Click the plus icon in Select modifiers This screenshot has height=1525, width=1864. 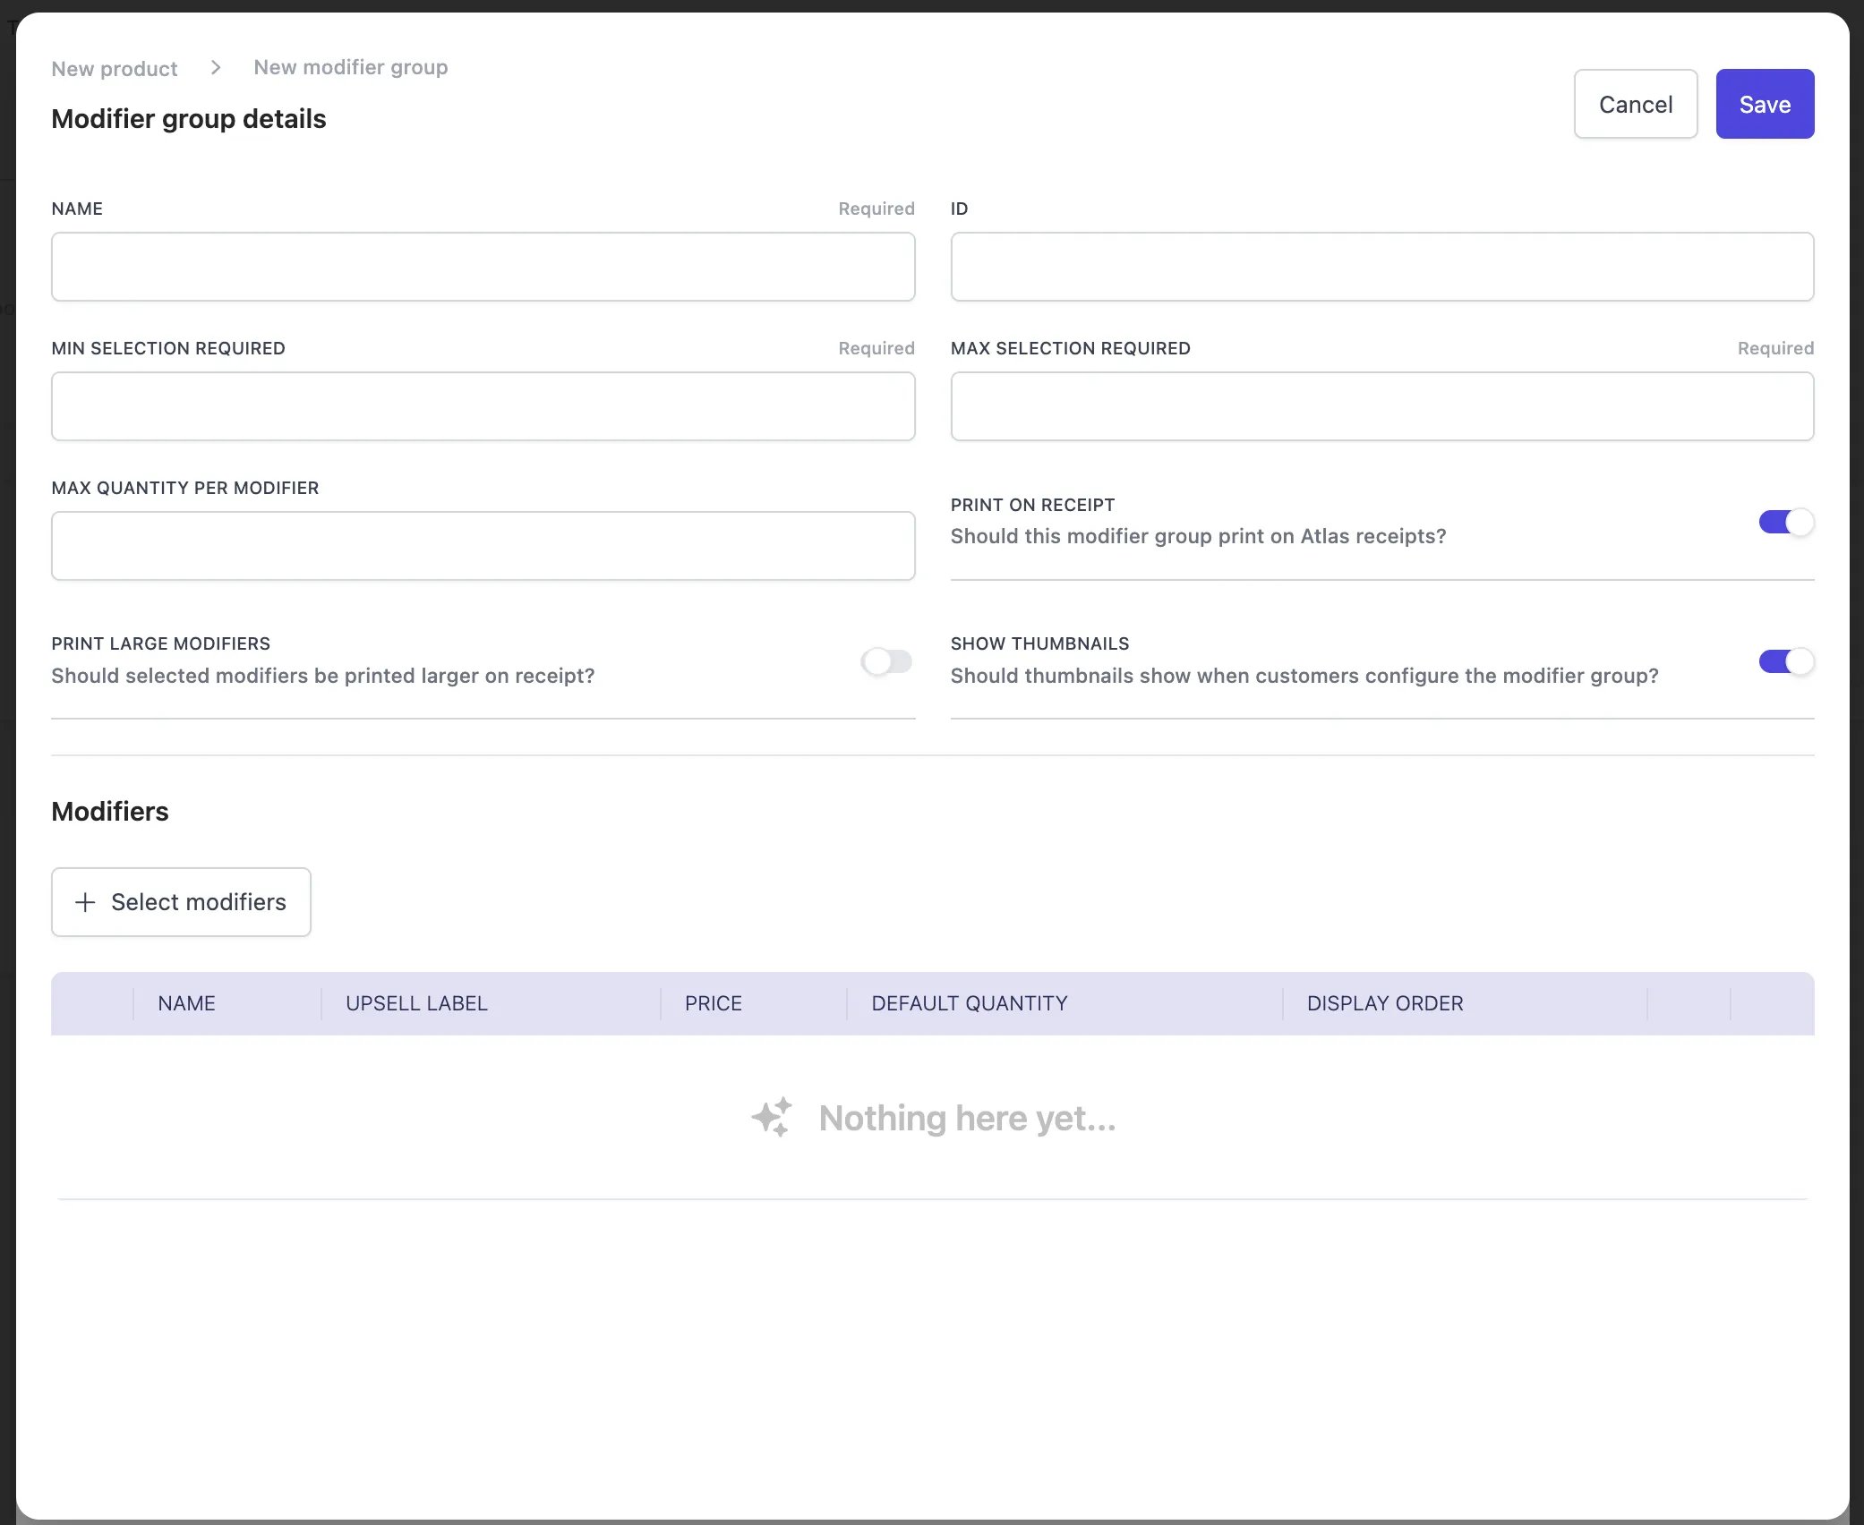click(85, 902)
